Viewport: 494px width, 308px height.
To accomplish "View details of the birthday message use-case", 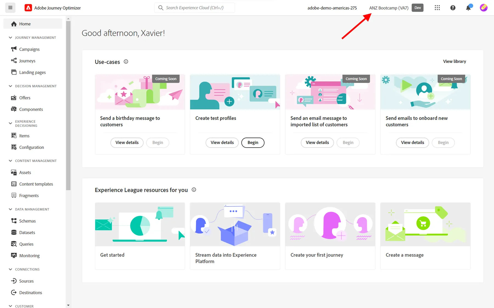I will point(127,142).
